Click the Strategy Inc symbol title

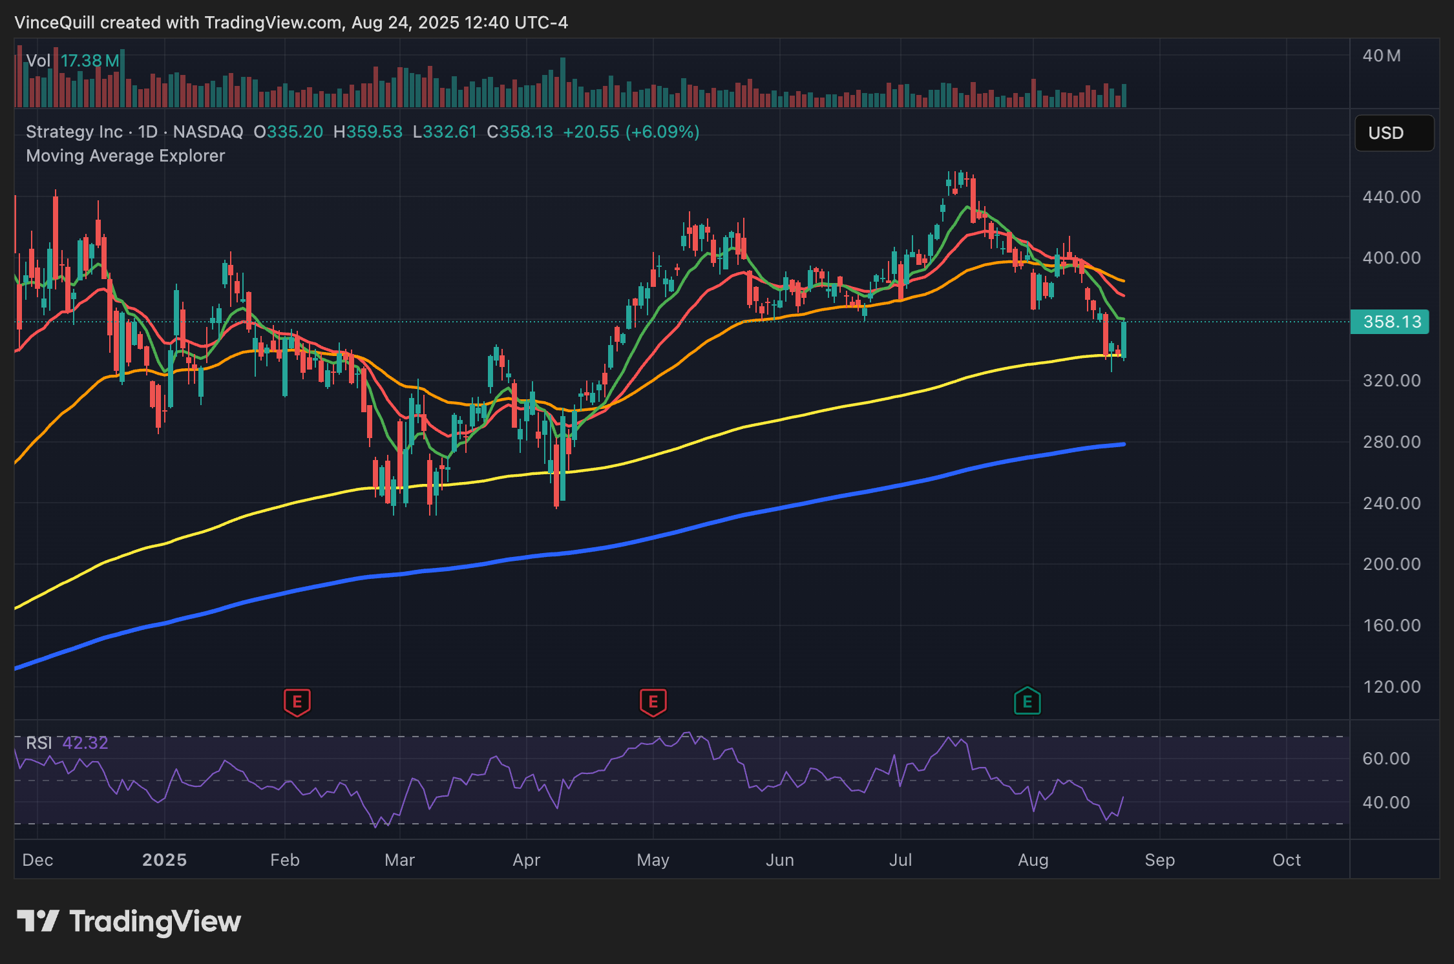click(x=74, y=132)
